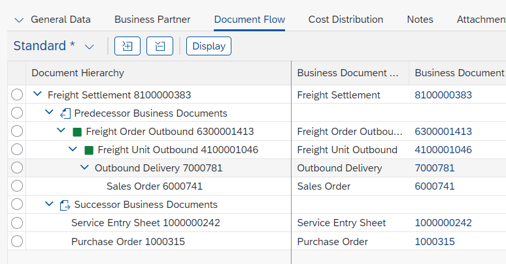
Task: Select the Purchase Order 1000315 row
Action: click(16, 241)
